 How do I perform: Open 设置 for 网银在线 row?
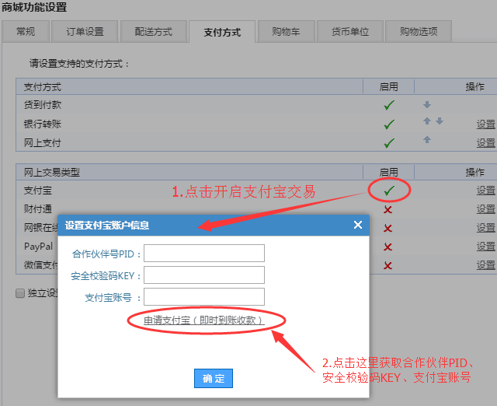[485, 228]
